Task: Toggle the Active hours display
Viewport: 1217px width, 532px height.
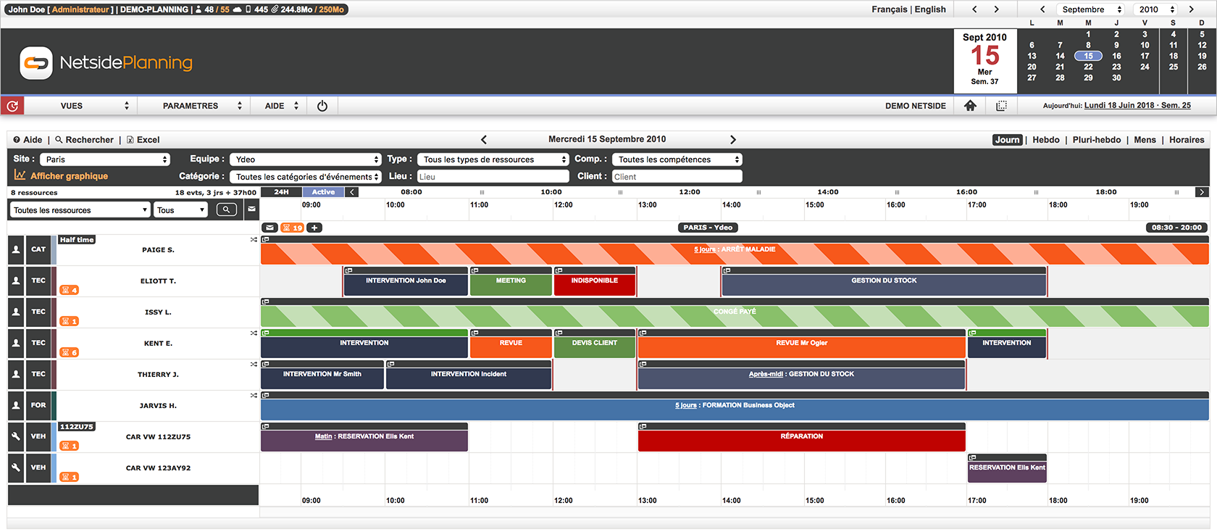Action: (x=323, y=192)
